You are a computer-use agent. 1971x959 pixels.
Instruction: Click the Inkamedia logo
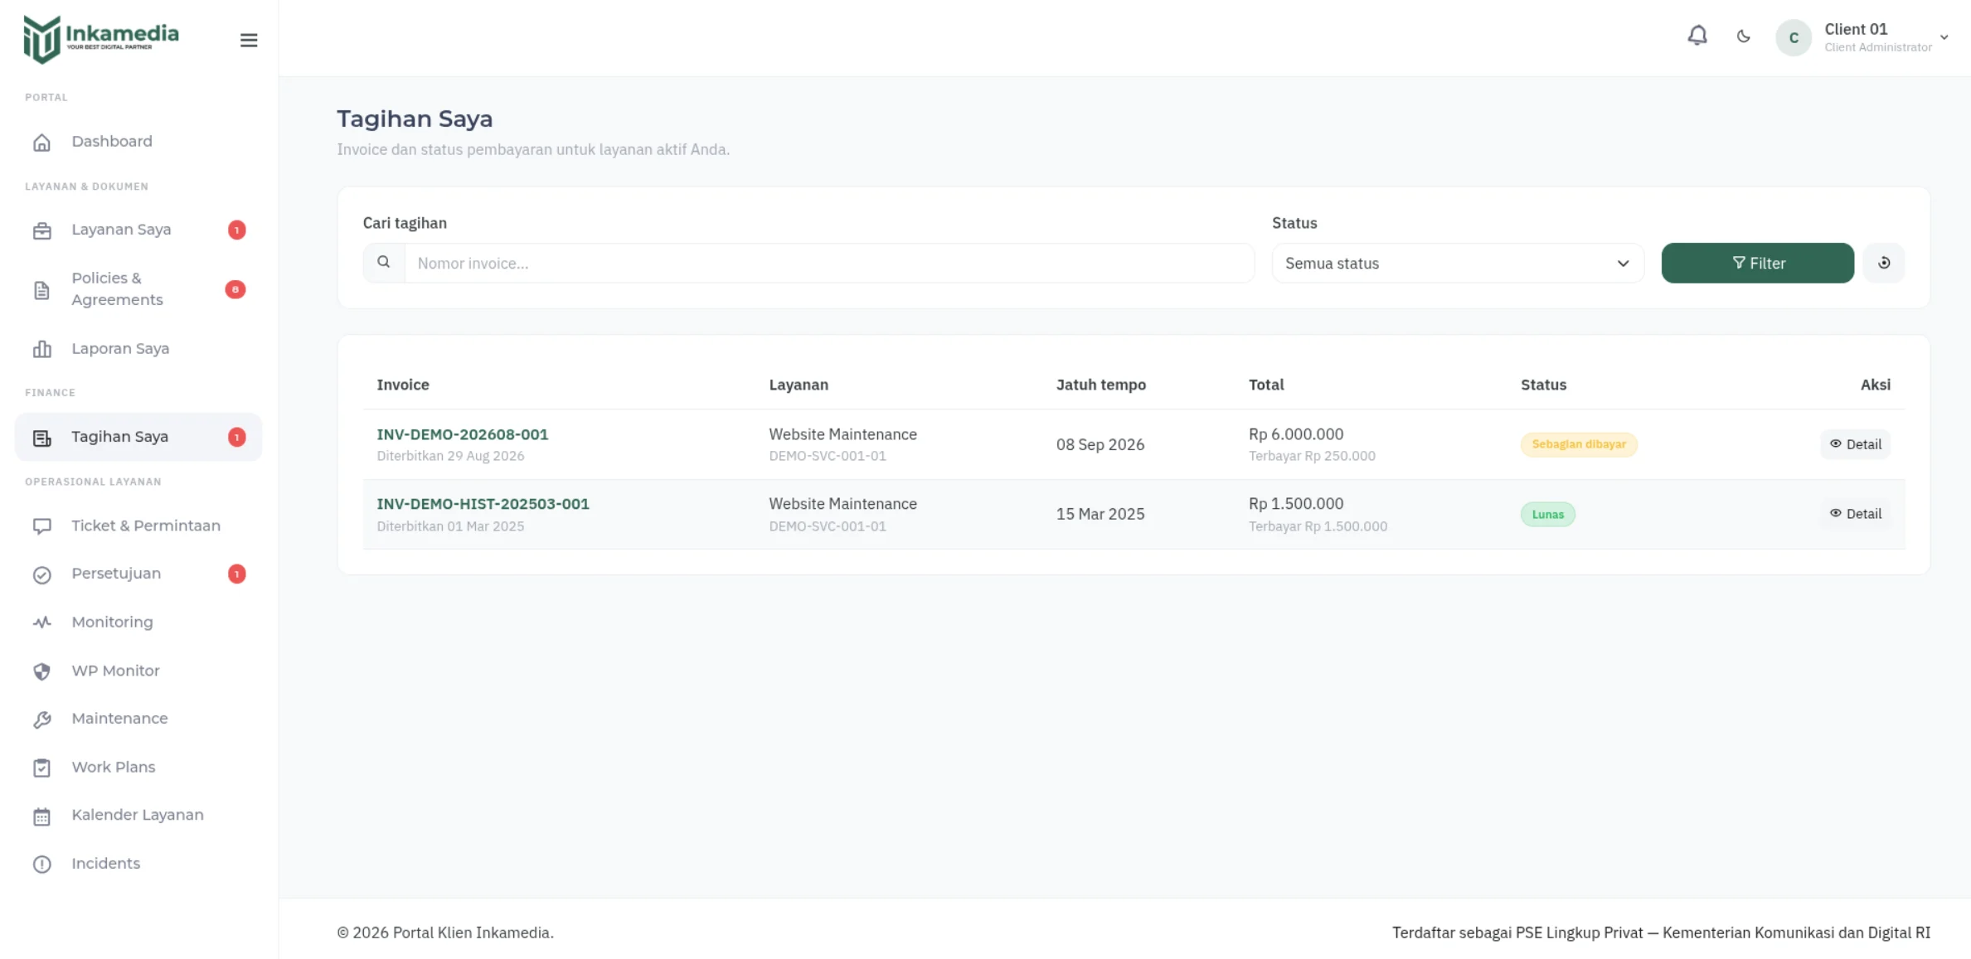point(101,39)
